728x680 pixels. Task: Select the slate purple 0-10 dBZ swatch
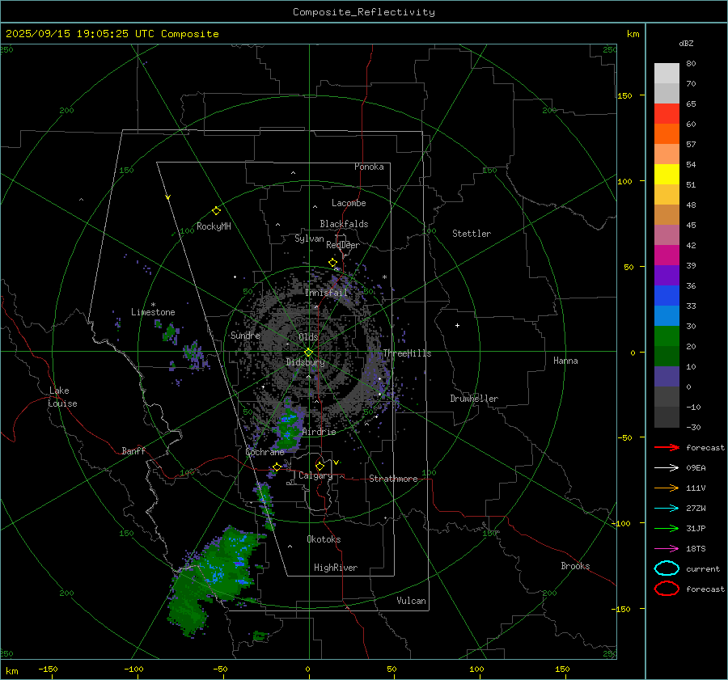click(667, 377)
